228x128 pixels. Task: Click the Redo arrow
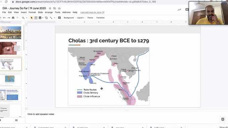coord(9,18)
